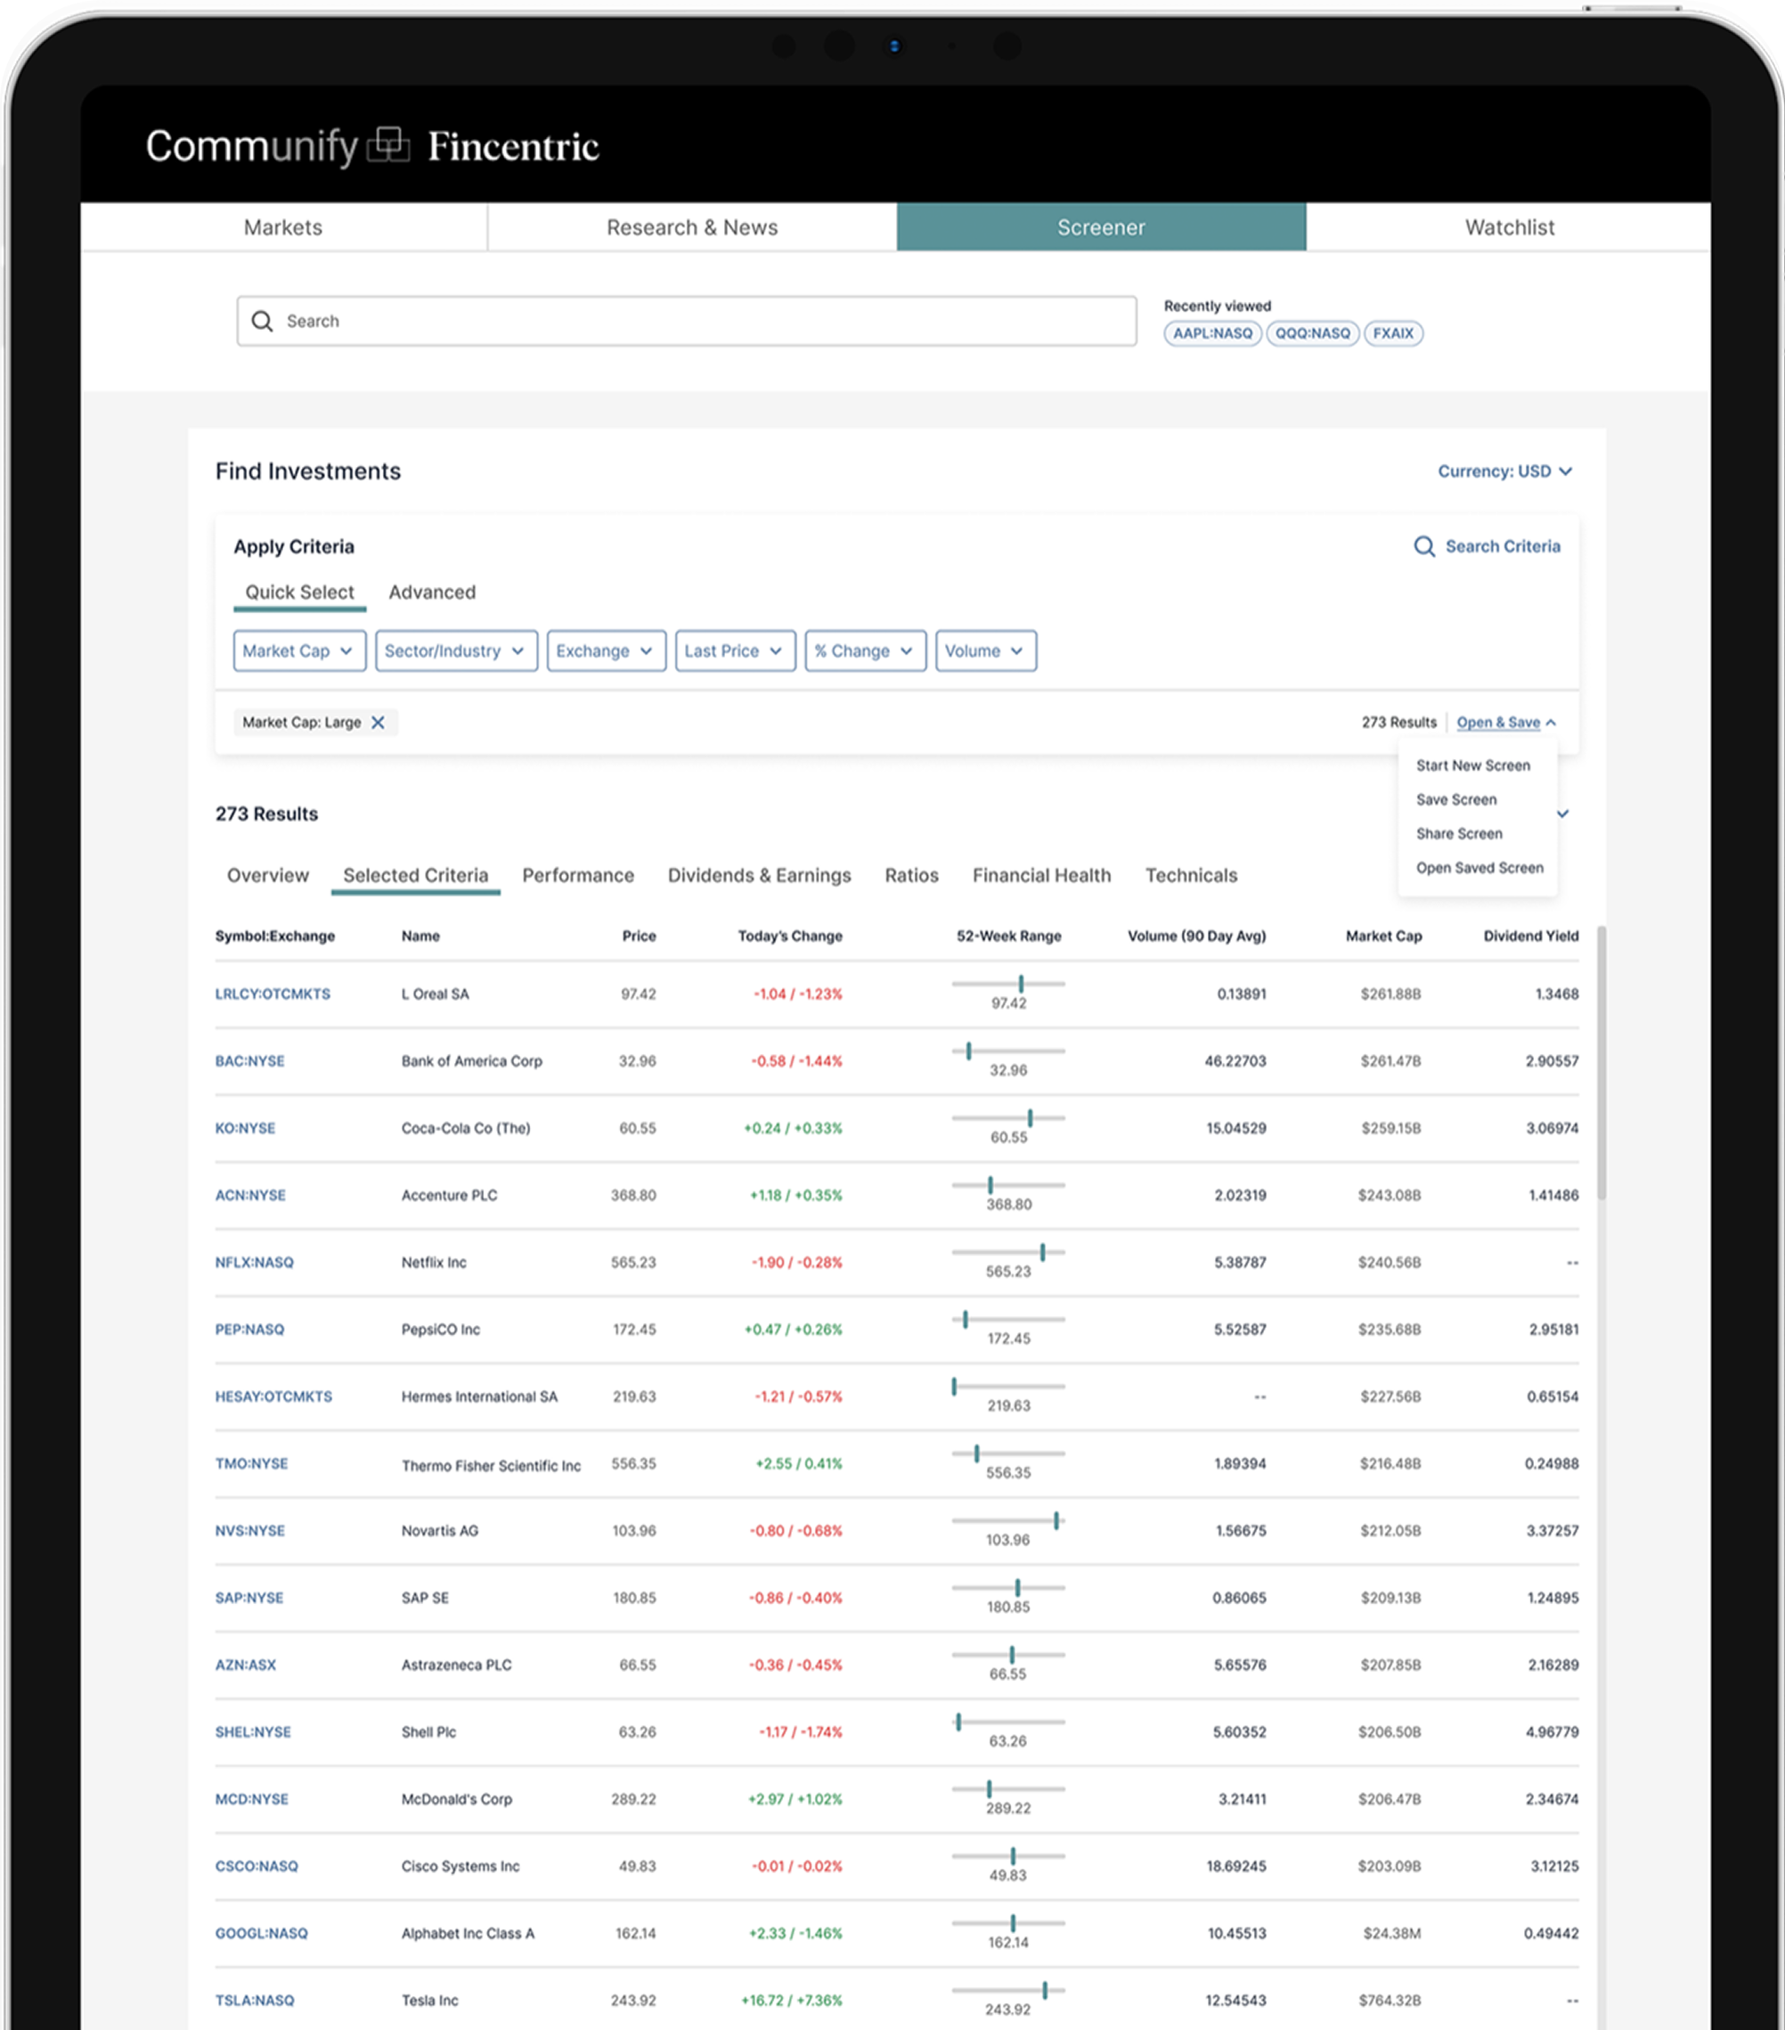Open AAPL:NASQ recently viewed chip
1785x2030 pixels.
tap(1212, 333)
